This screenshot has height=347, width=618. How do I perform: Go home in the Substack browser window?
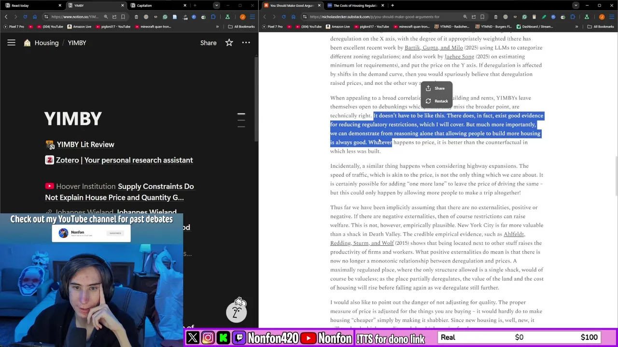click(x=294, y=17)
